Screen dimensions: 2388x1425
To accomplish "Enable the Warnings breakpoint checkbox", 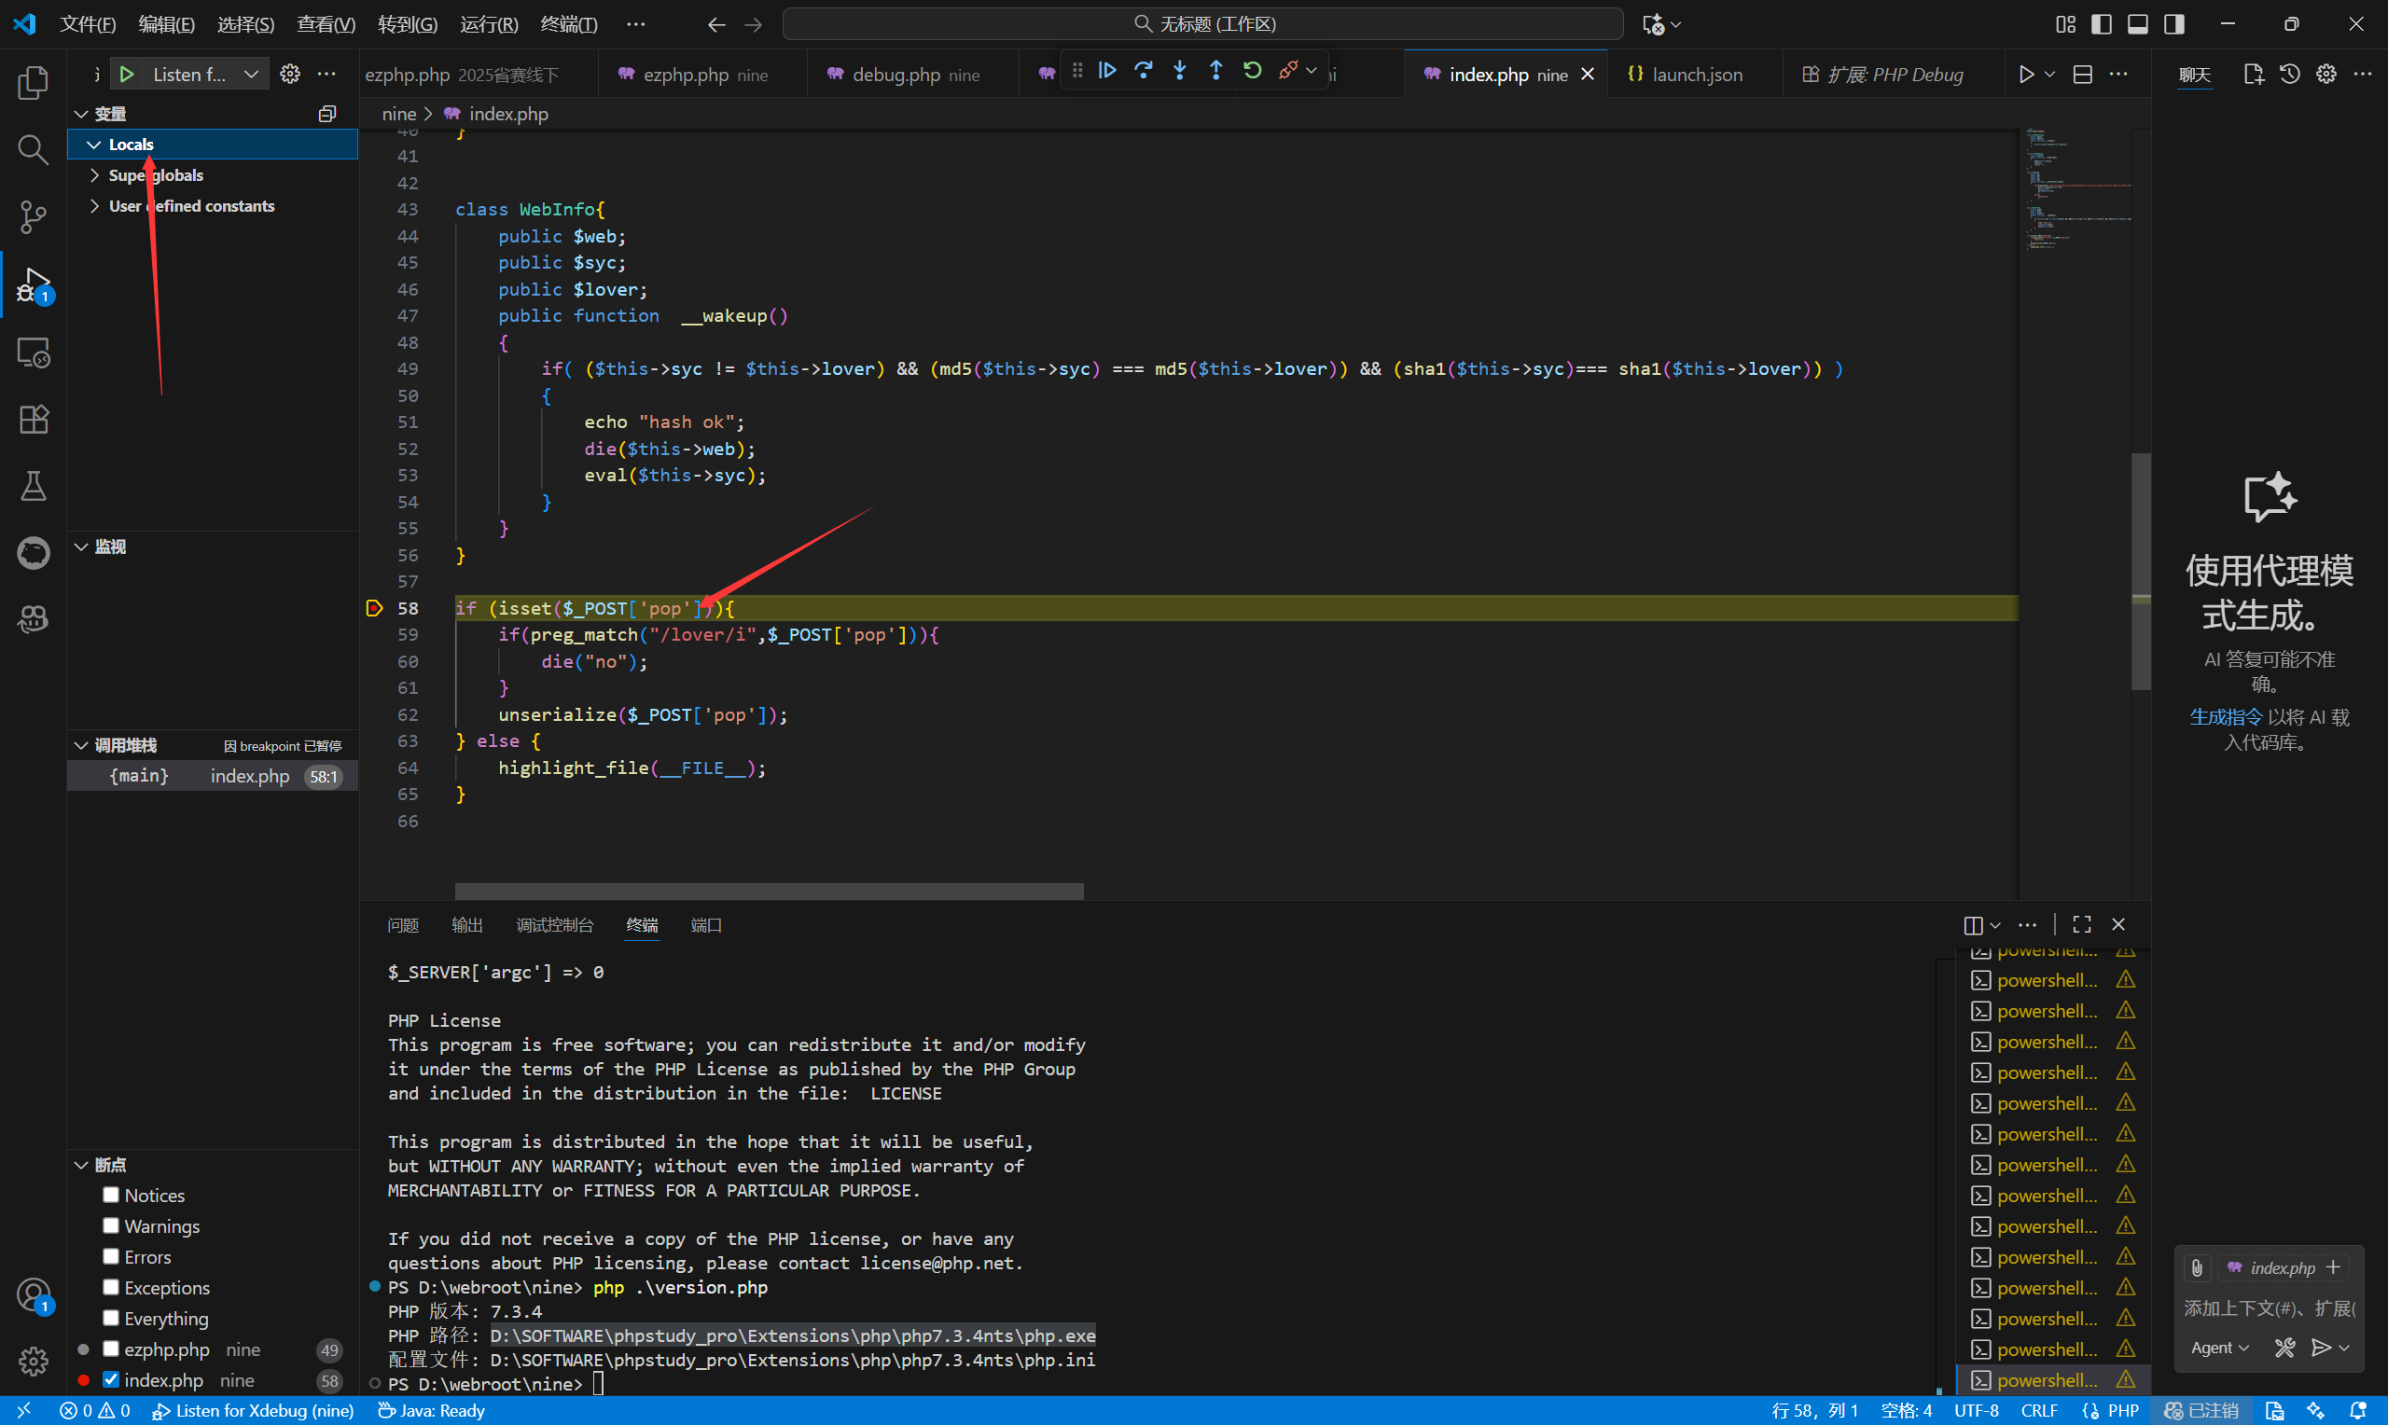I will pos(111,1226).
